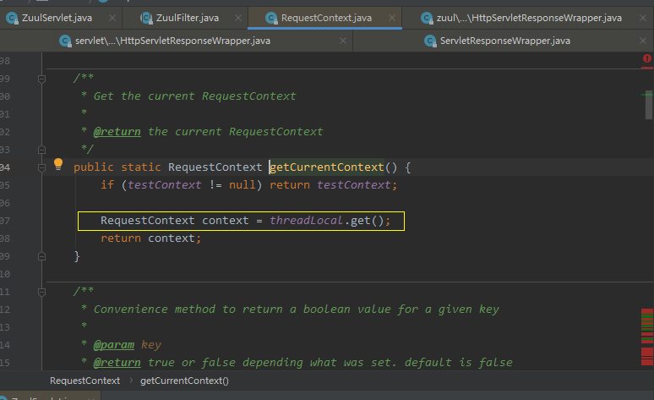Click the fold end marker at method closing brace

pos(41,255)
